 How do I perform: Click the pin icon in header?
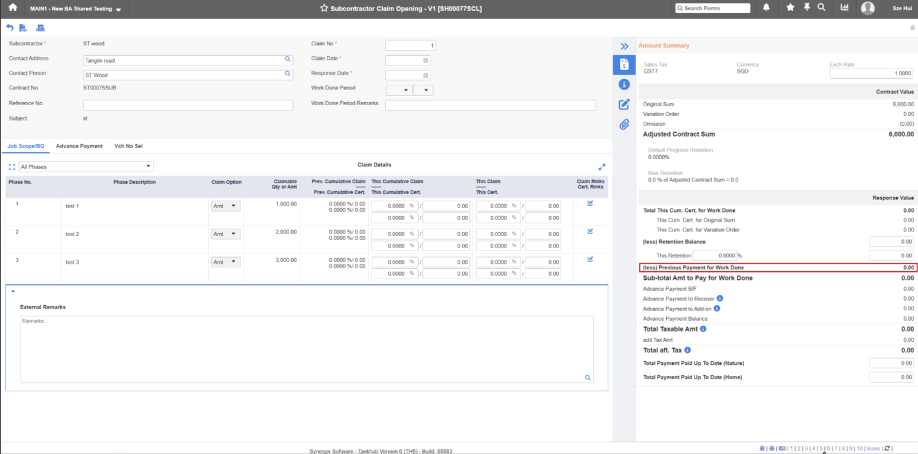pos(807,7)
